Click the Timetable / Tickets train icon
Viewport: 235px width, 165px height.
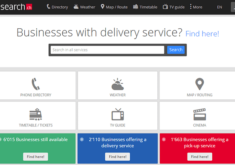[36, 115]
